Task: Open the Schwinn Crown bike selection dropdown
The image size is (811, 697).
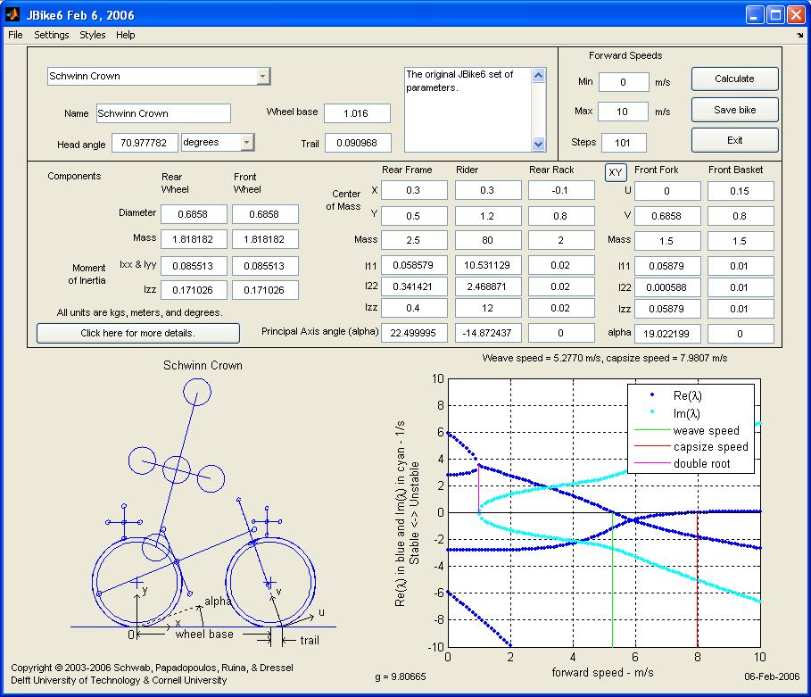Action: (262, 77)
